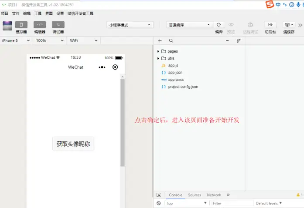Open the 微信开发者工具 menu
The image size is (304, 208).
coord(80,13)
